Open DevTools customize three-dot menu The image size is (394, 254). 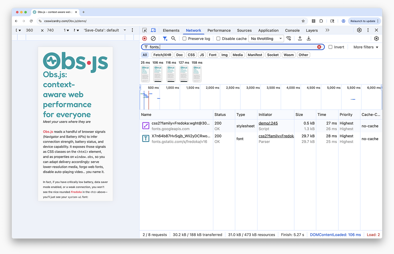pos(368,30)
